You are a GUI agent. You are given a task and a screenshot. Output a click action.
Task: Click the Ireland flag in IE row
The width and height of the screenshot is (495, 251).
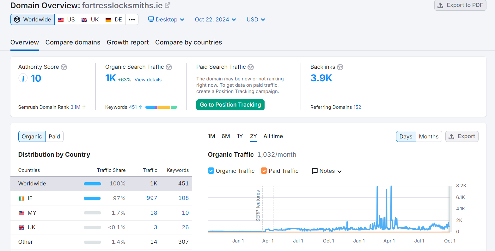(21, 198)
